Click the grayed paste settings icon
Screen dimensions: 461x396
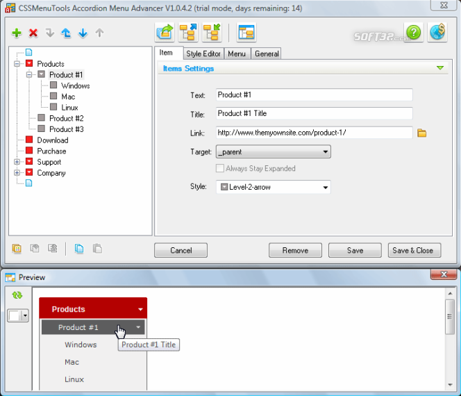(x=53, y=249)
